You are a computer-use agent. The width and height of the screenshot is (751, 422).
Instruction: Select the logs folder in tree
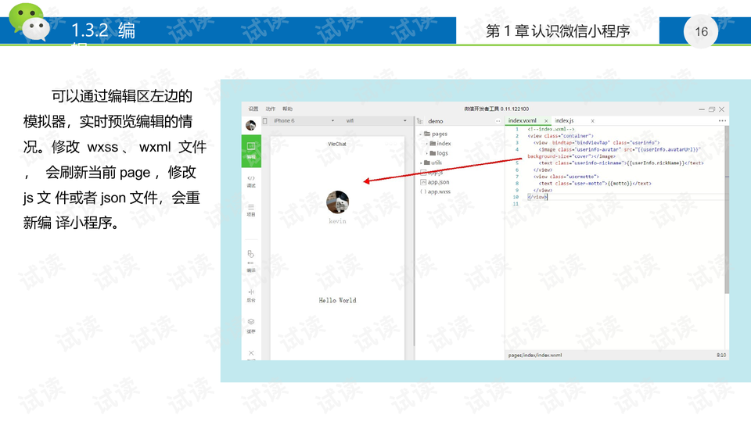439,153
